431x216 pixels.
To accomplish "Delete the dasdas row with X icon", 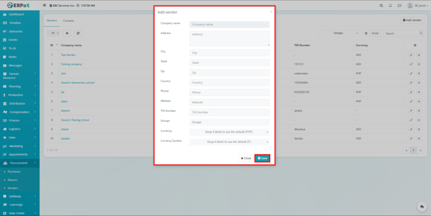I will (419, 139).
